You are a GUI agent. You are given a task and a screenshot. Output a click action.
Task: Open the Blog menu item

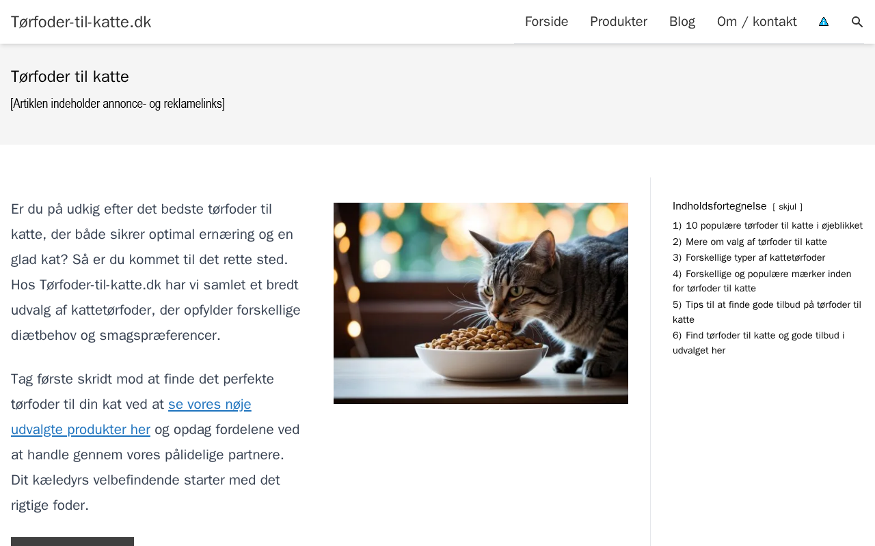[682, 22]
